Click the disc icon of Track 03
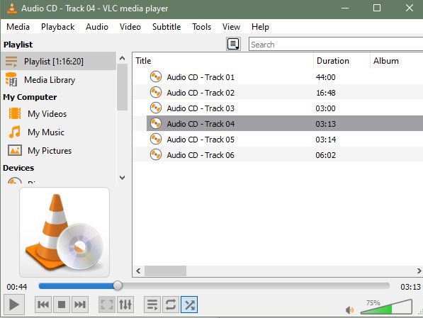 coord(156,108)
